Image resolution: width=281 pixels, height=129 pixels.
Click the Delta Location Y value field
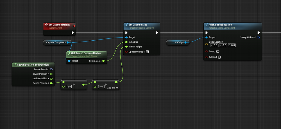(x=223, y=45)
